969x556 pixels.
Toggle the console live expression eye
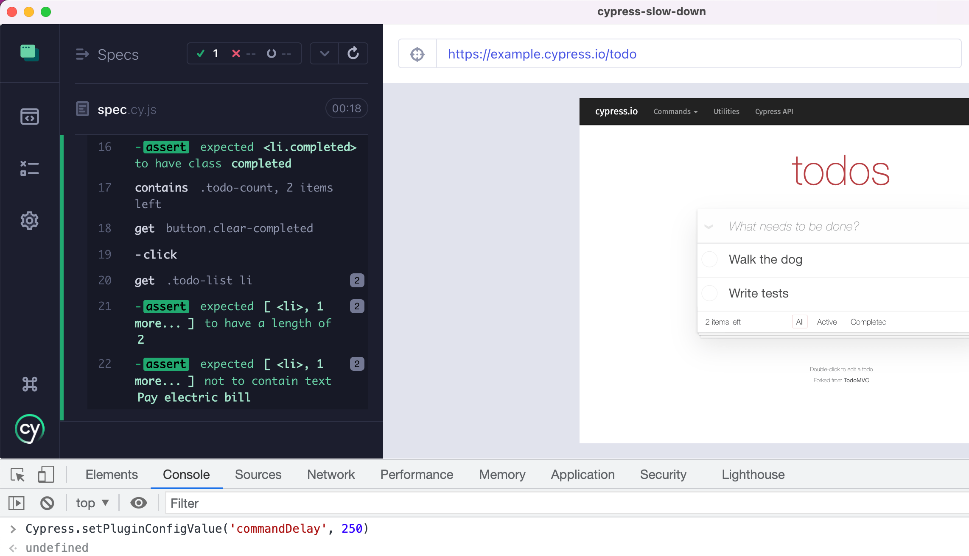(138, 503)
